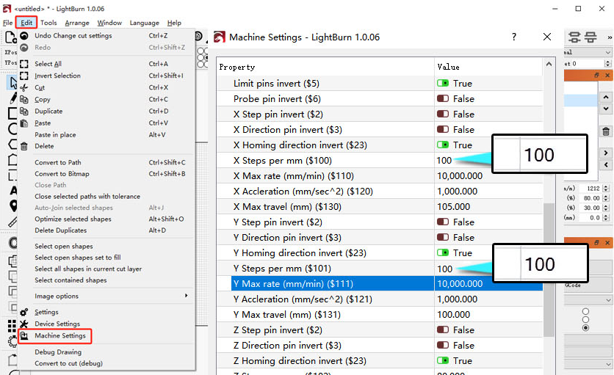The image size is (614, 375).
Task: Toggle X Homing direction invert switch
Action: 443,145
